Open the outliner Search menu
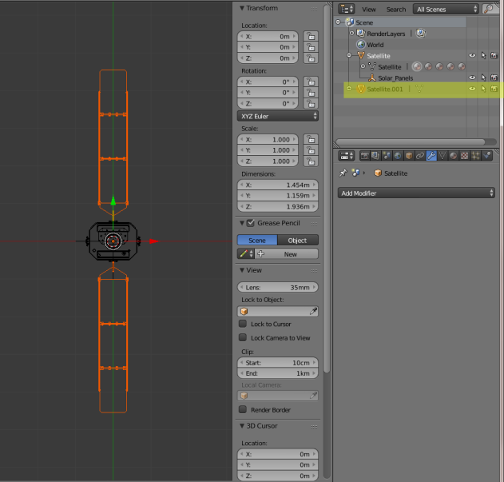This screenshot has width=504, height=482. click(396, 9)
